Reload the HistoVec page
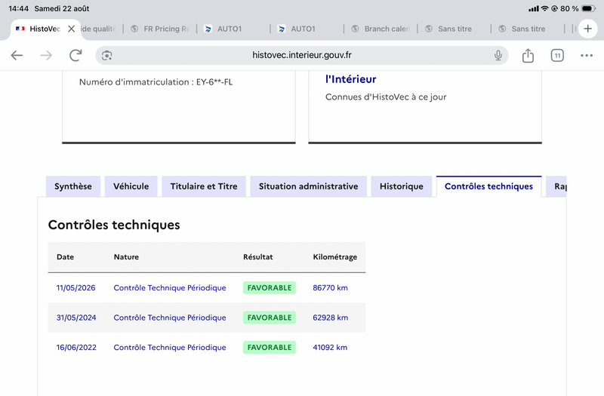 point(75,55)
